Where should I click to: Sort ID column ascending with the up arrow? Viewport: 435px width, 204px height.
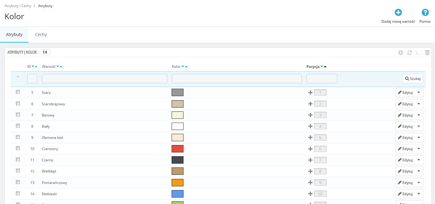(36, 67)
